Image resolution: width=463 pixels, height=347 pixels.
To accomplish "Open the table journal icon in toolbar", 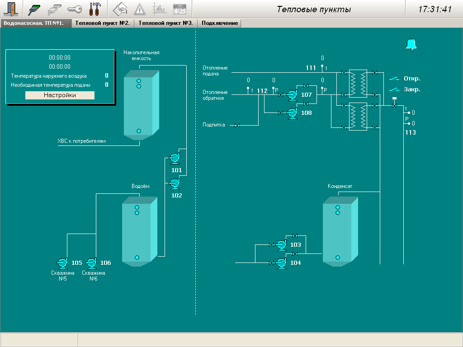I will click(x=180, y=9).
